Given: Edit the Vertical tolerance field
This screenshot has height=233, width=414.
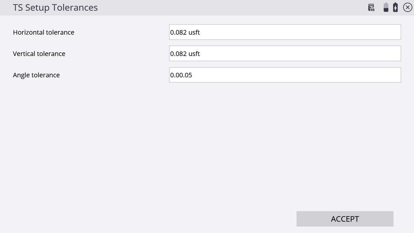Looking at the screenshot, I should click(285, 53).
